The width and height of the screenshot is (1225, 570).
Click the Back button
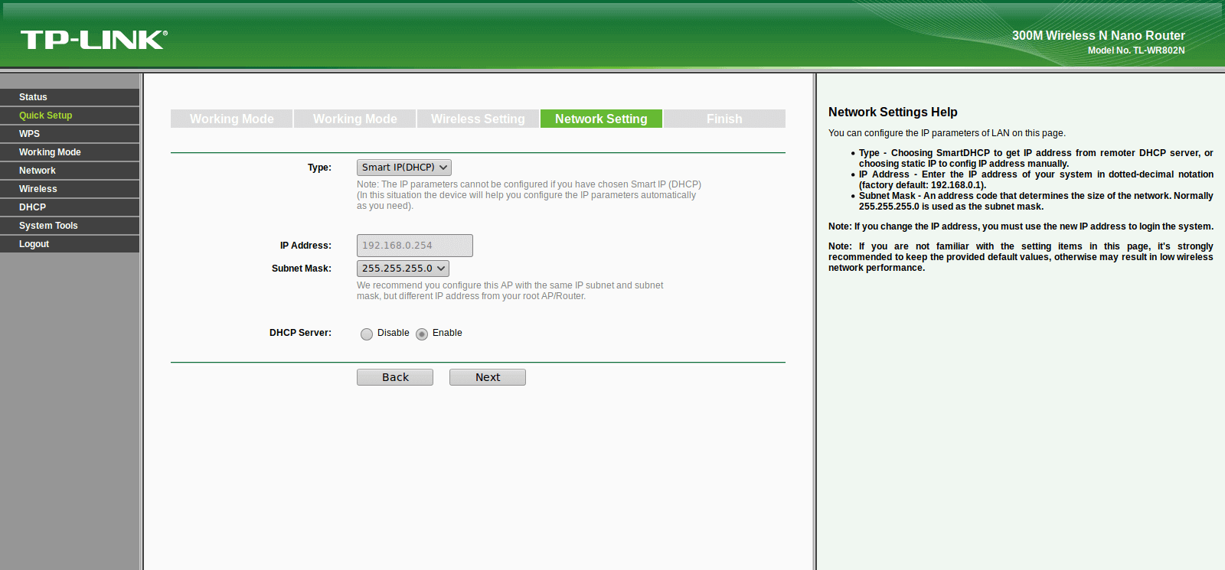395,377
